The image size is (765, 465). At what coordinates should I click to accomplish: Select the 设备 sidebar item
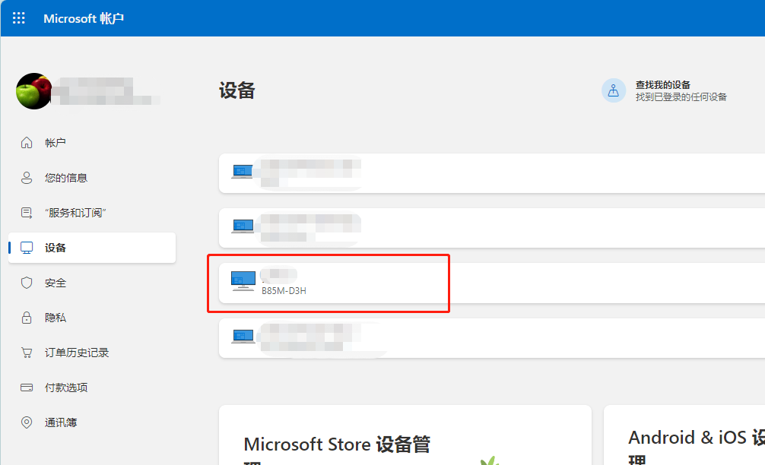click(92, 248)
